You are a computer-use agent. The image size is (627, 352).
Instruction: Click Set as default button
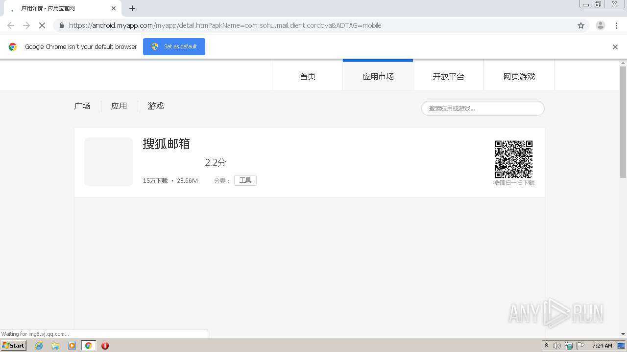click(174, 46)
